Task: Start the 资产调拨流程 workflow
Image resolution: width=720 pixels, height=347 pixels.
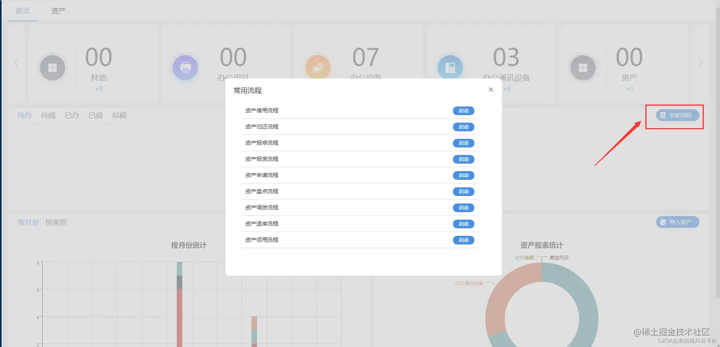Action: pos(463,208)
